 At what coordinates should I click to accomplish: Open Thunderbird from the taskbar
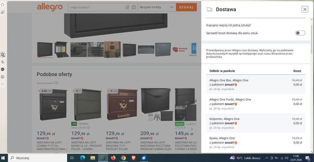tap(144, 158)
